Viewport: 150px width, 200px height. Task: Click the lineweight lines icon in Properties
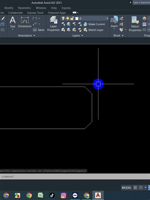click(x=144, y=24)
